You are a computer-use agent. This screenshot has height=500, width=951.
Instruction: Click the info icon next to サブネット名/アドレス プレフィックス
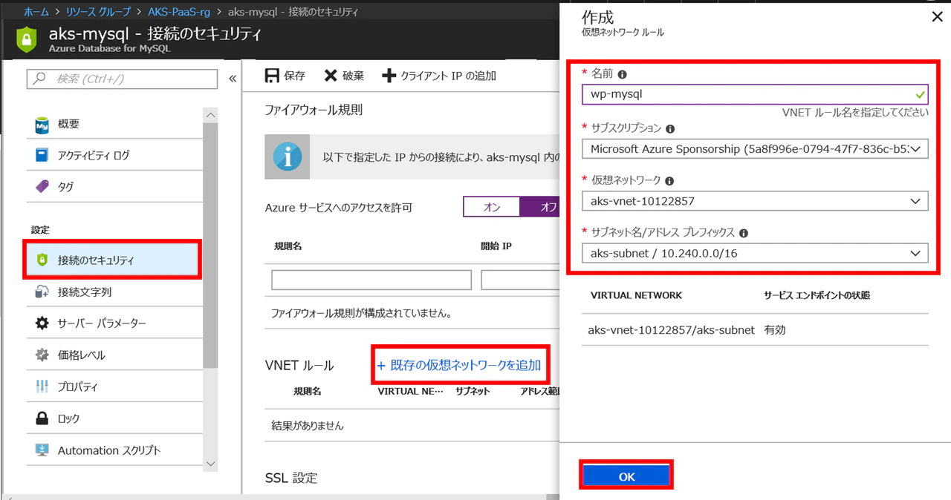click(744, 233)
